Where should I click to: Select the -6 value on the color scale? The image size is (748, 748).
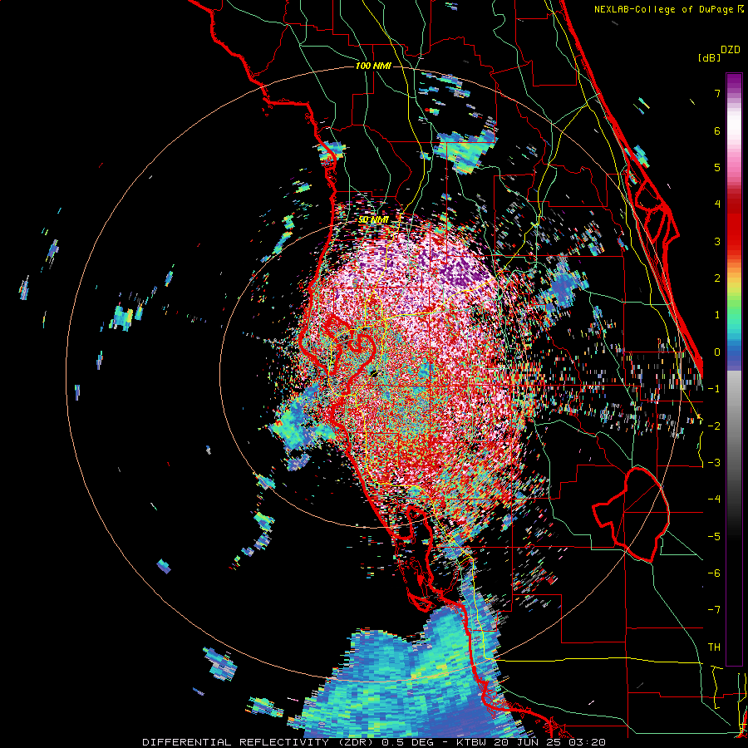714,573
